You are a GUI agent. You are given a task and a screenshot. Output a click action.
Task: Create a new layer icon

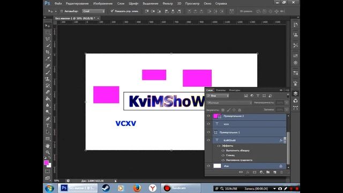click(x=275, y=172)
